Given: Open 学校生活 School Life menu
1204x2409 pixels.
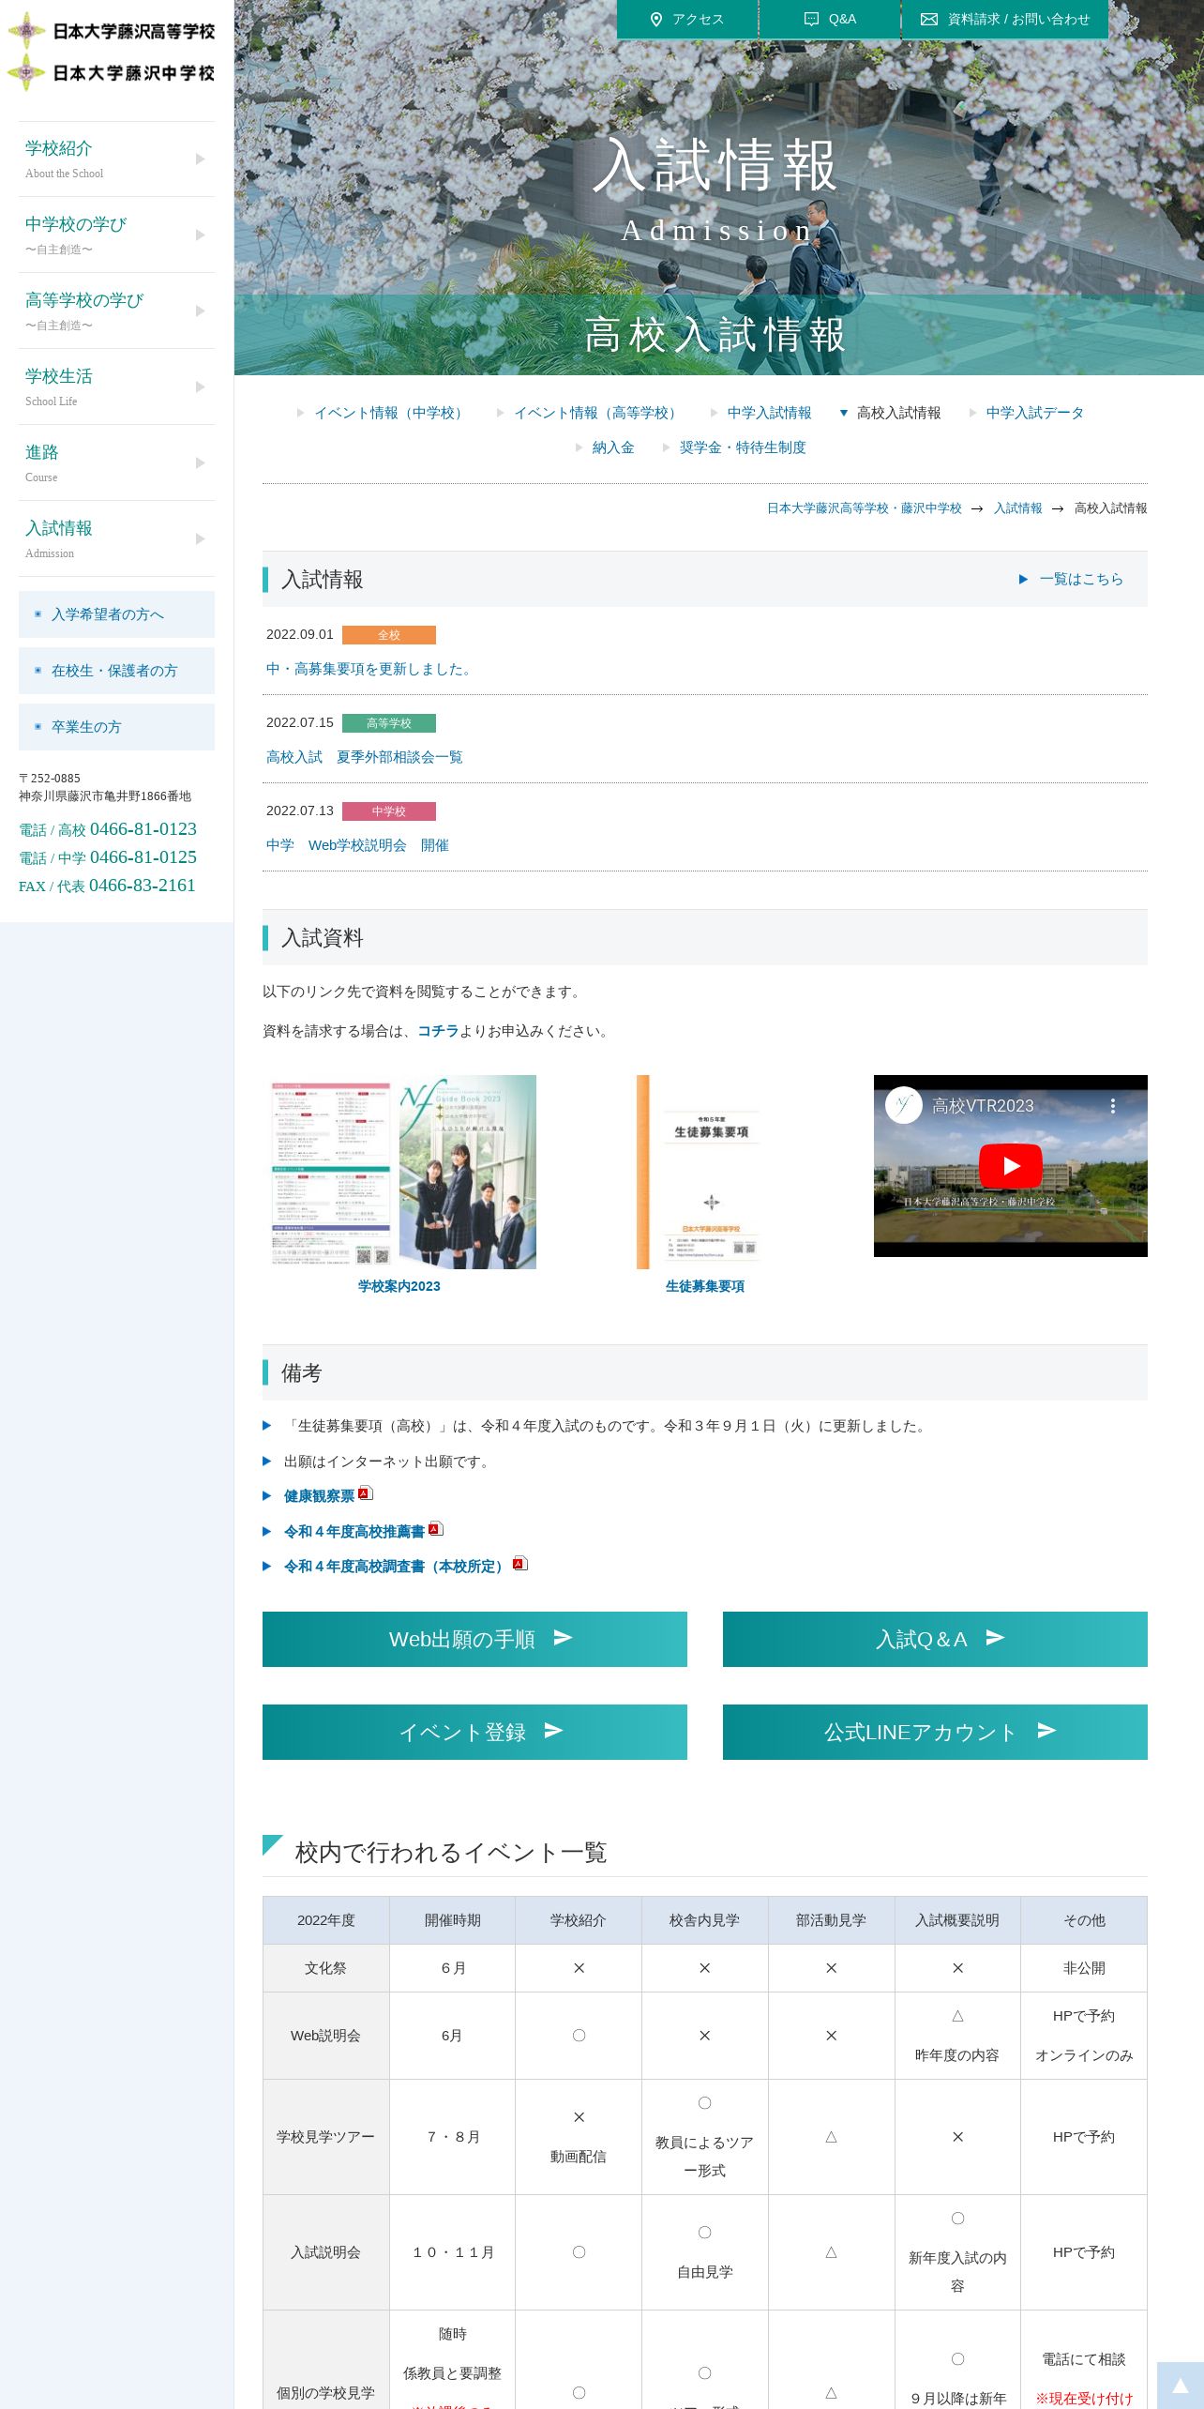Looking at the screenshot, I should [116, 386].
